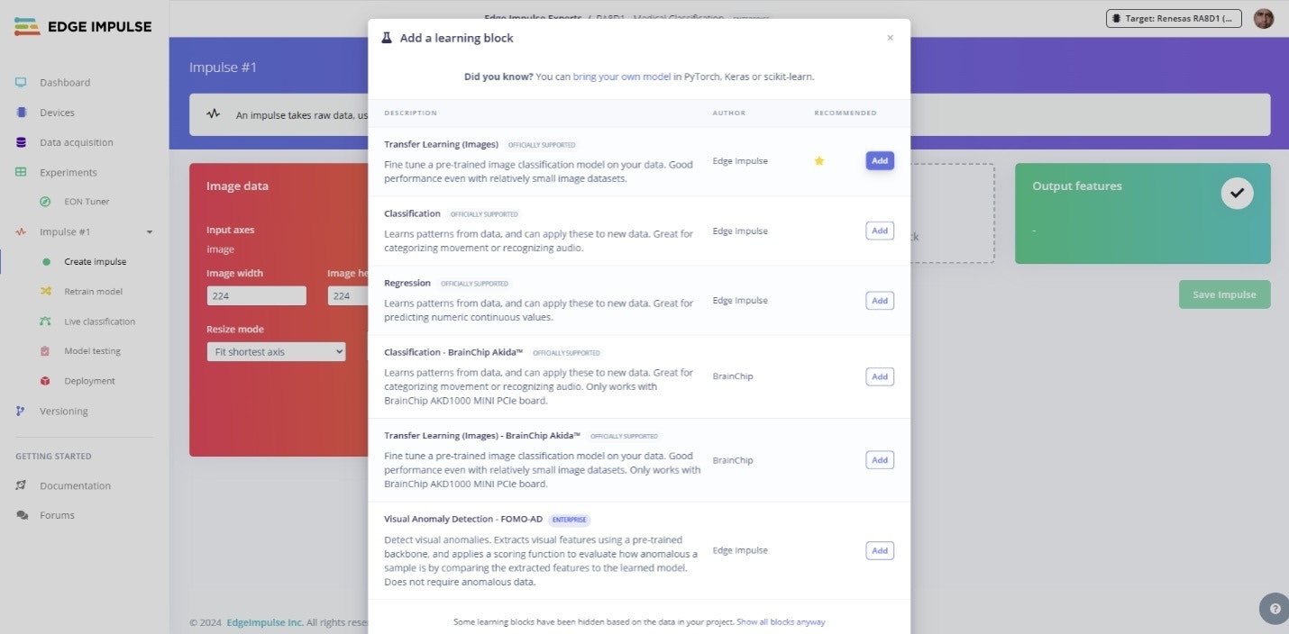Click the Enterprise badge on FOMO-AD
1289x634 pixels.
pos(569,520)
